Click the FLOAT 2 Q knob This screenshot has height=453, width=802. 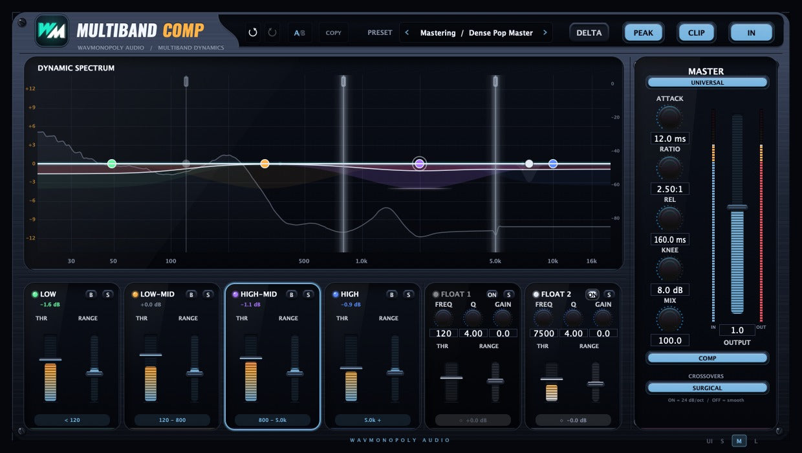tap(573, 318)
